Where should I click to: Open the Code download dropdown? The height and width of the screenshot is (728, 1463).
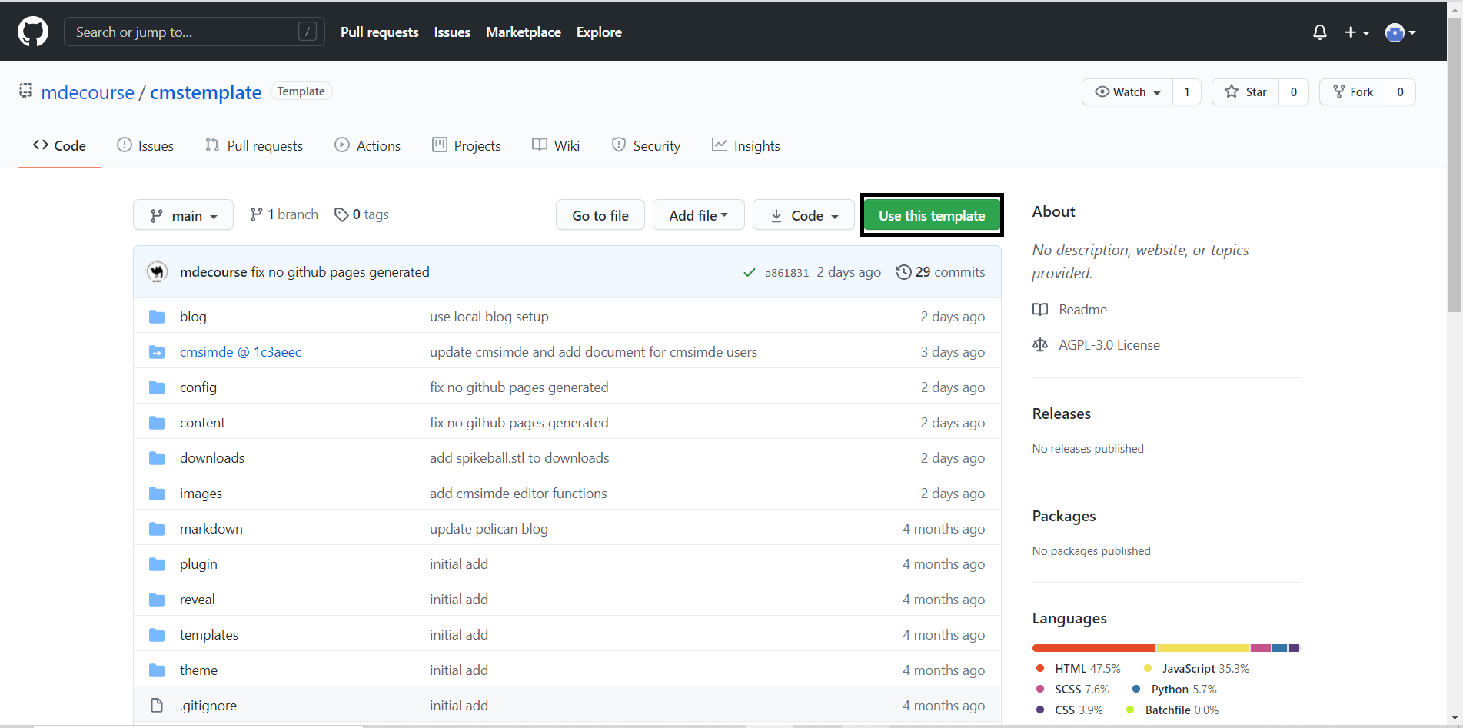[x=803, y=215]
